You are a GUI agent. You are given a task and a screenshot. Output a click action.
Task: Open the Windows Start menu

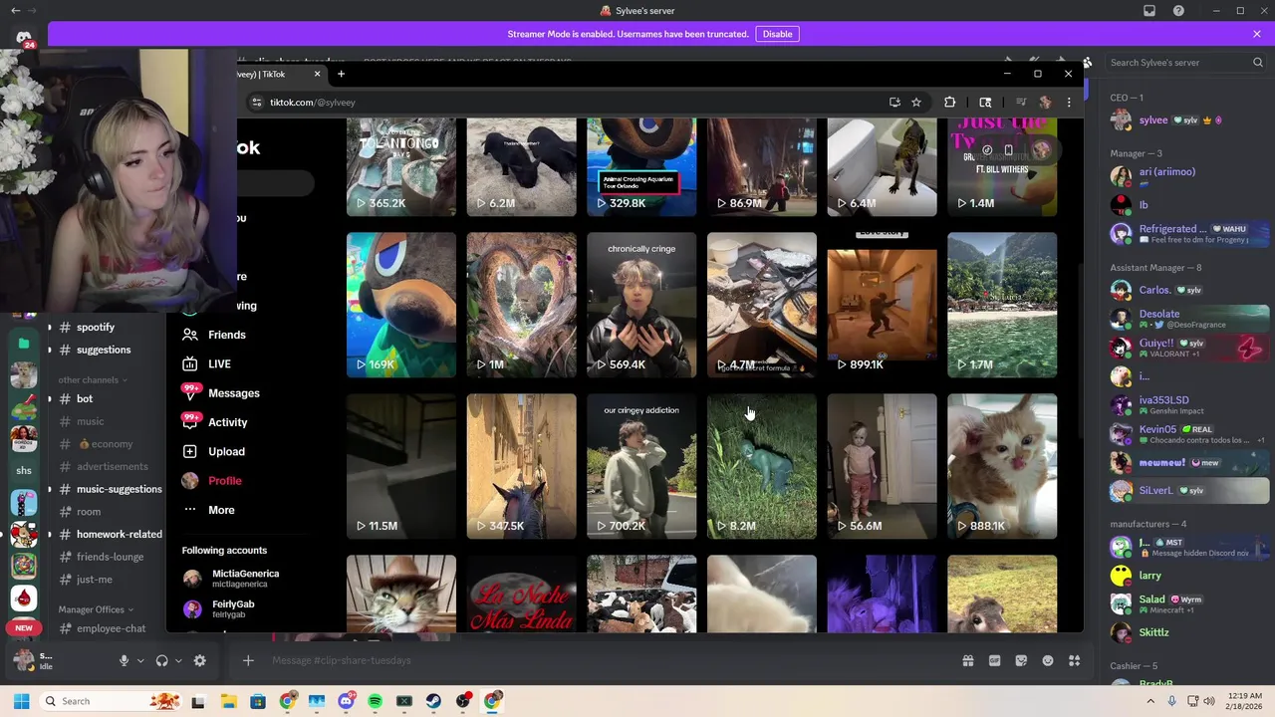coord(21,701)
